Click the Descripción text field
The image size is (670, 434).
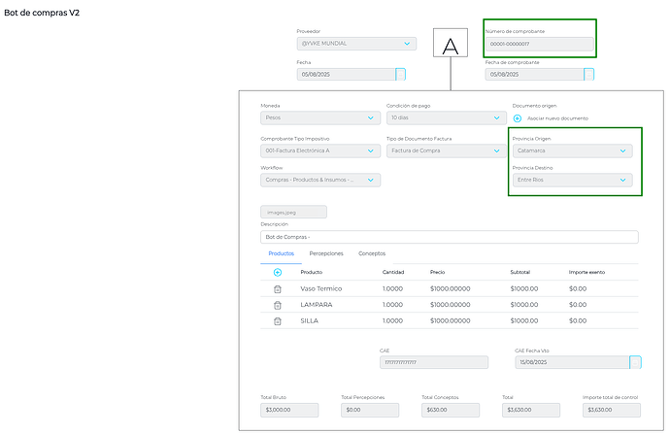click(x=449, y=237)
